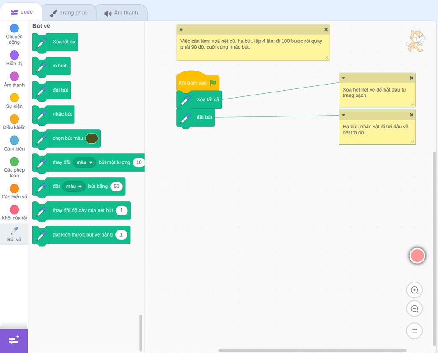Open the Cảm biến block category

pyautogui.click(x=14, y=144)
